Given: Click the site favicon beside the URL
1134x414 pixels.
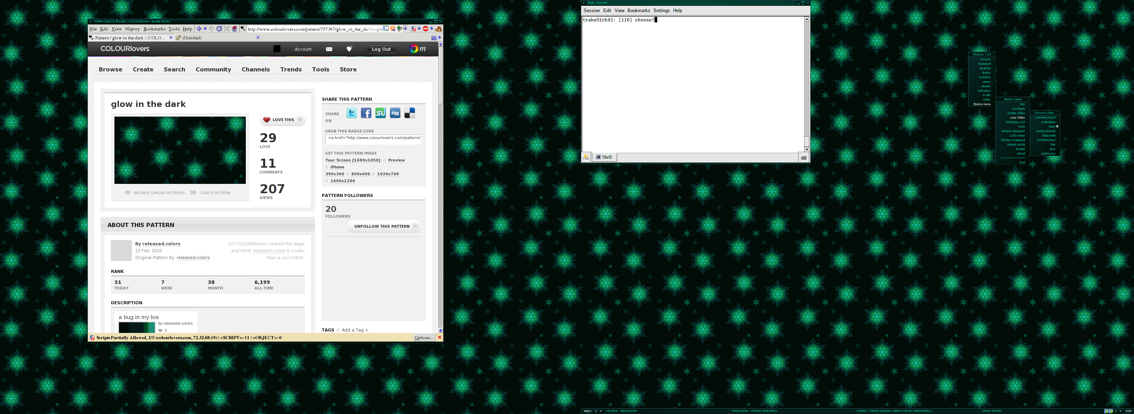Looking at the screenshot, I should tap(243, 29).
